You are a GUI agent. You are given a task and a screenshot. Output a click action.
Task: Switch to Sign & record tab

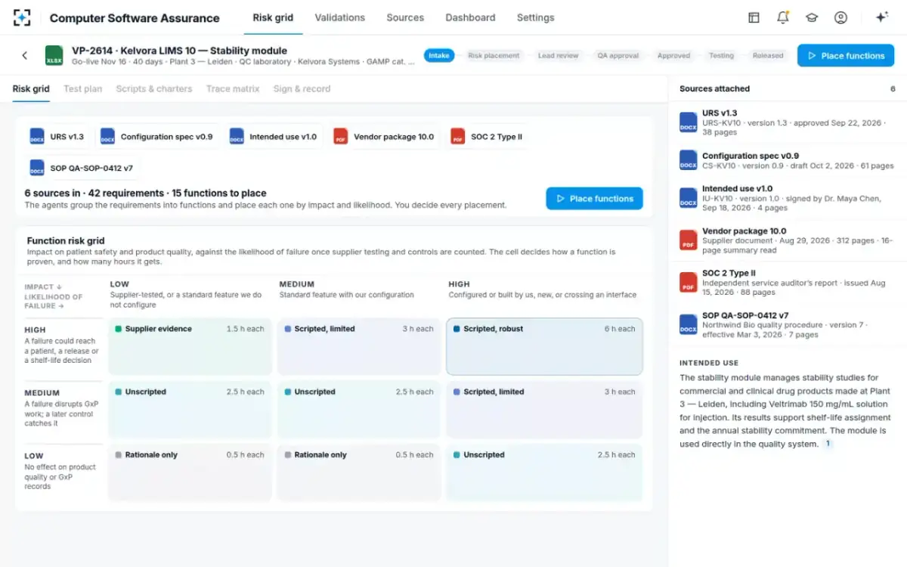(x=302, y=88)
